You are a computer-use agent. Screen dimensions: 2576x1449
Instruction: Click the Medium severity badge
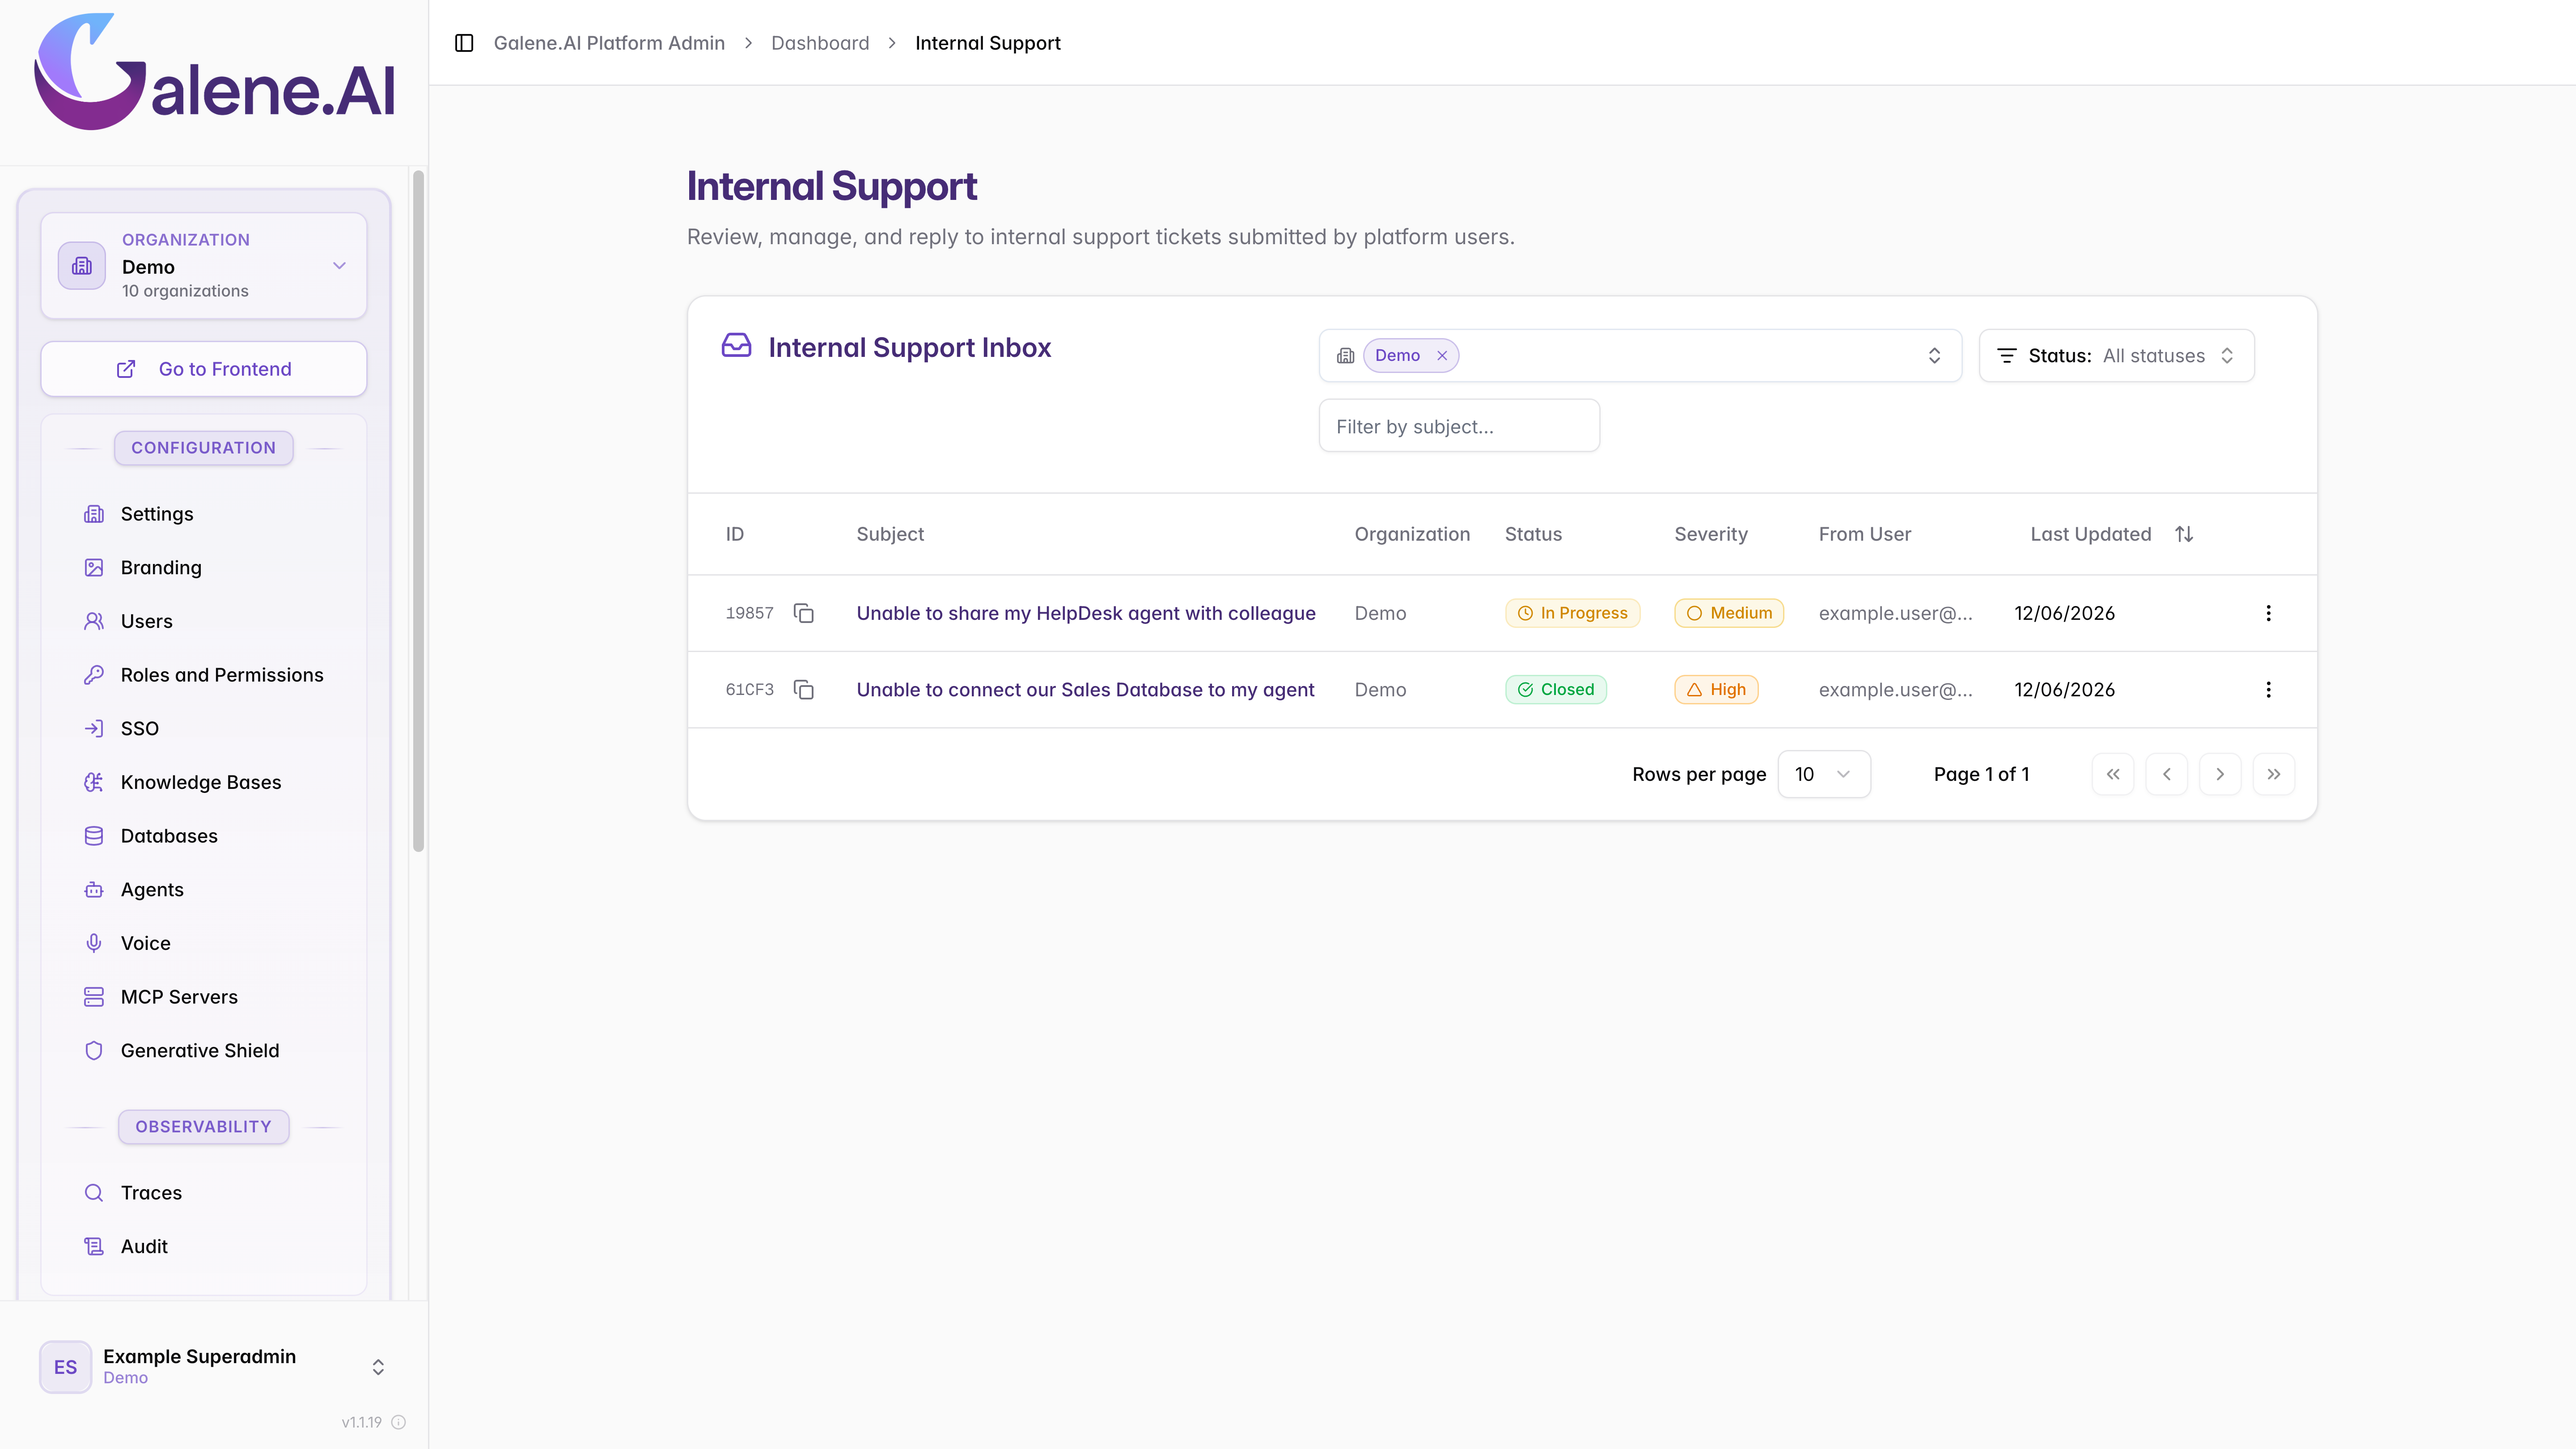coord(1729,613)
